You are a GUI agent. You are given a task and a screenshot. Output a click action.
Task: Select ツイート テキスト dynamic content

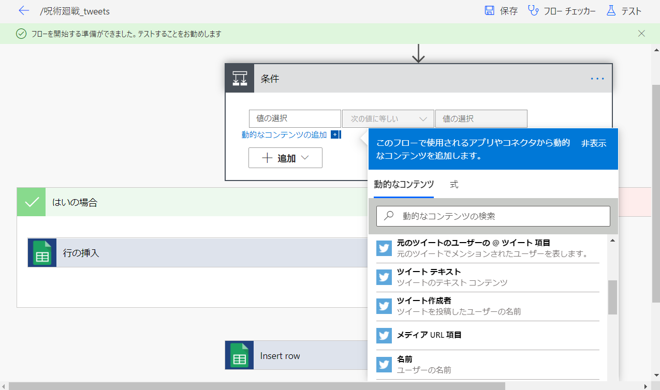(x=488, y=277)
